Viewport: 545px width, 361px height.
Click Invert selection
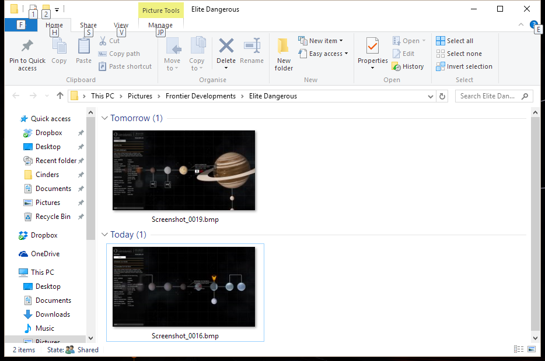[464, 66]
